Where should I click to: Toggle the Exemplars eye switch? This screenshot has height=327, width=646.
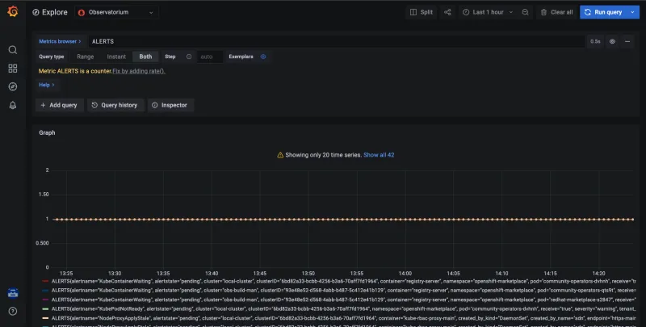click(263, 57)
